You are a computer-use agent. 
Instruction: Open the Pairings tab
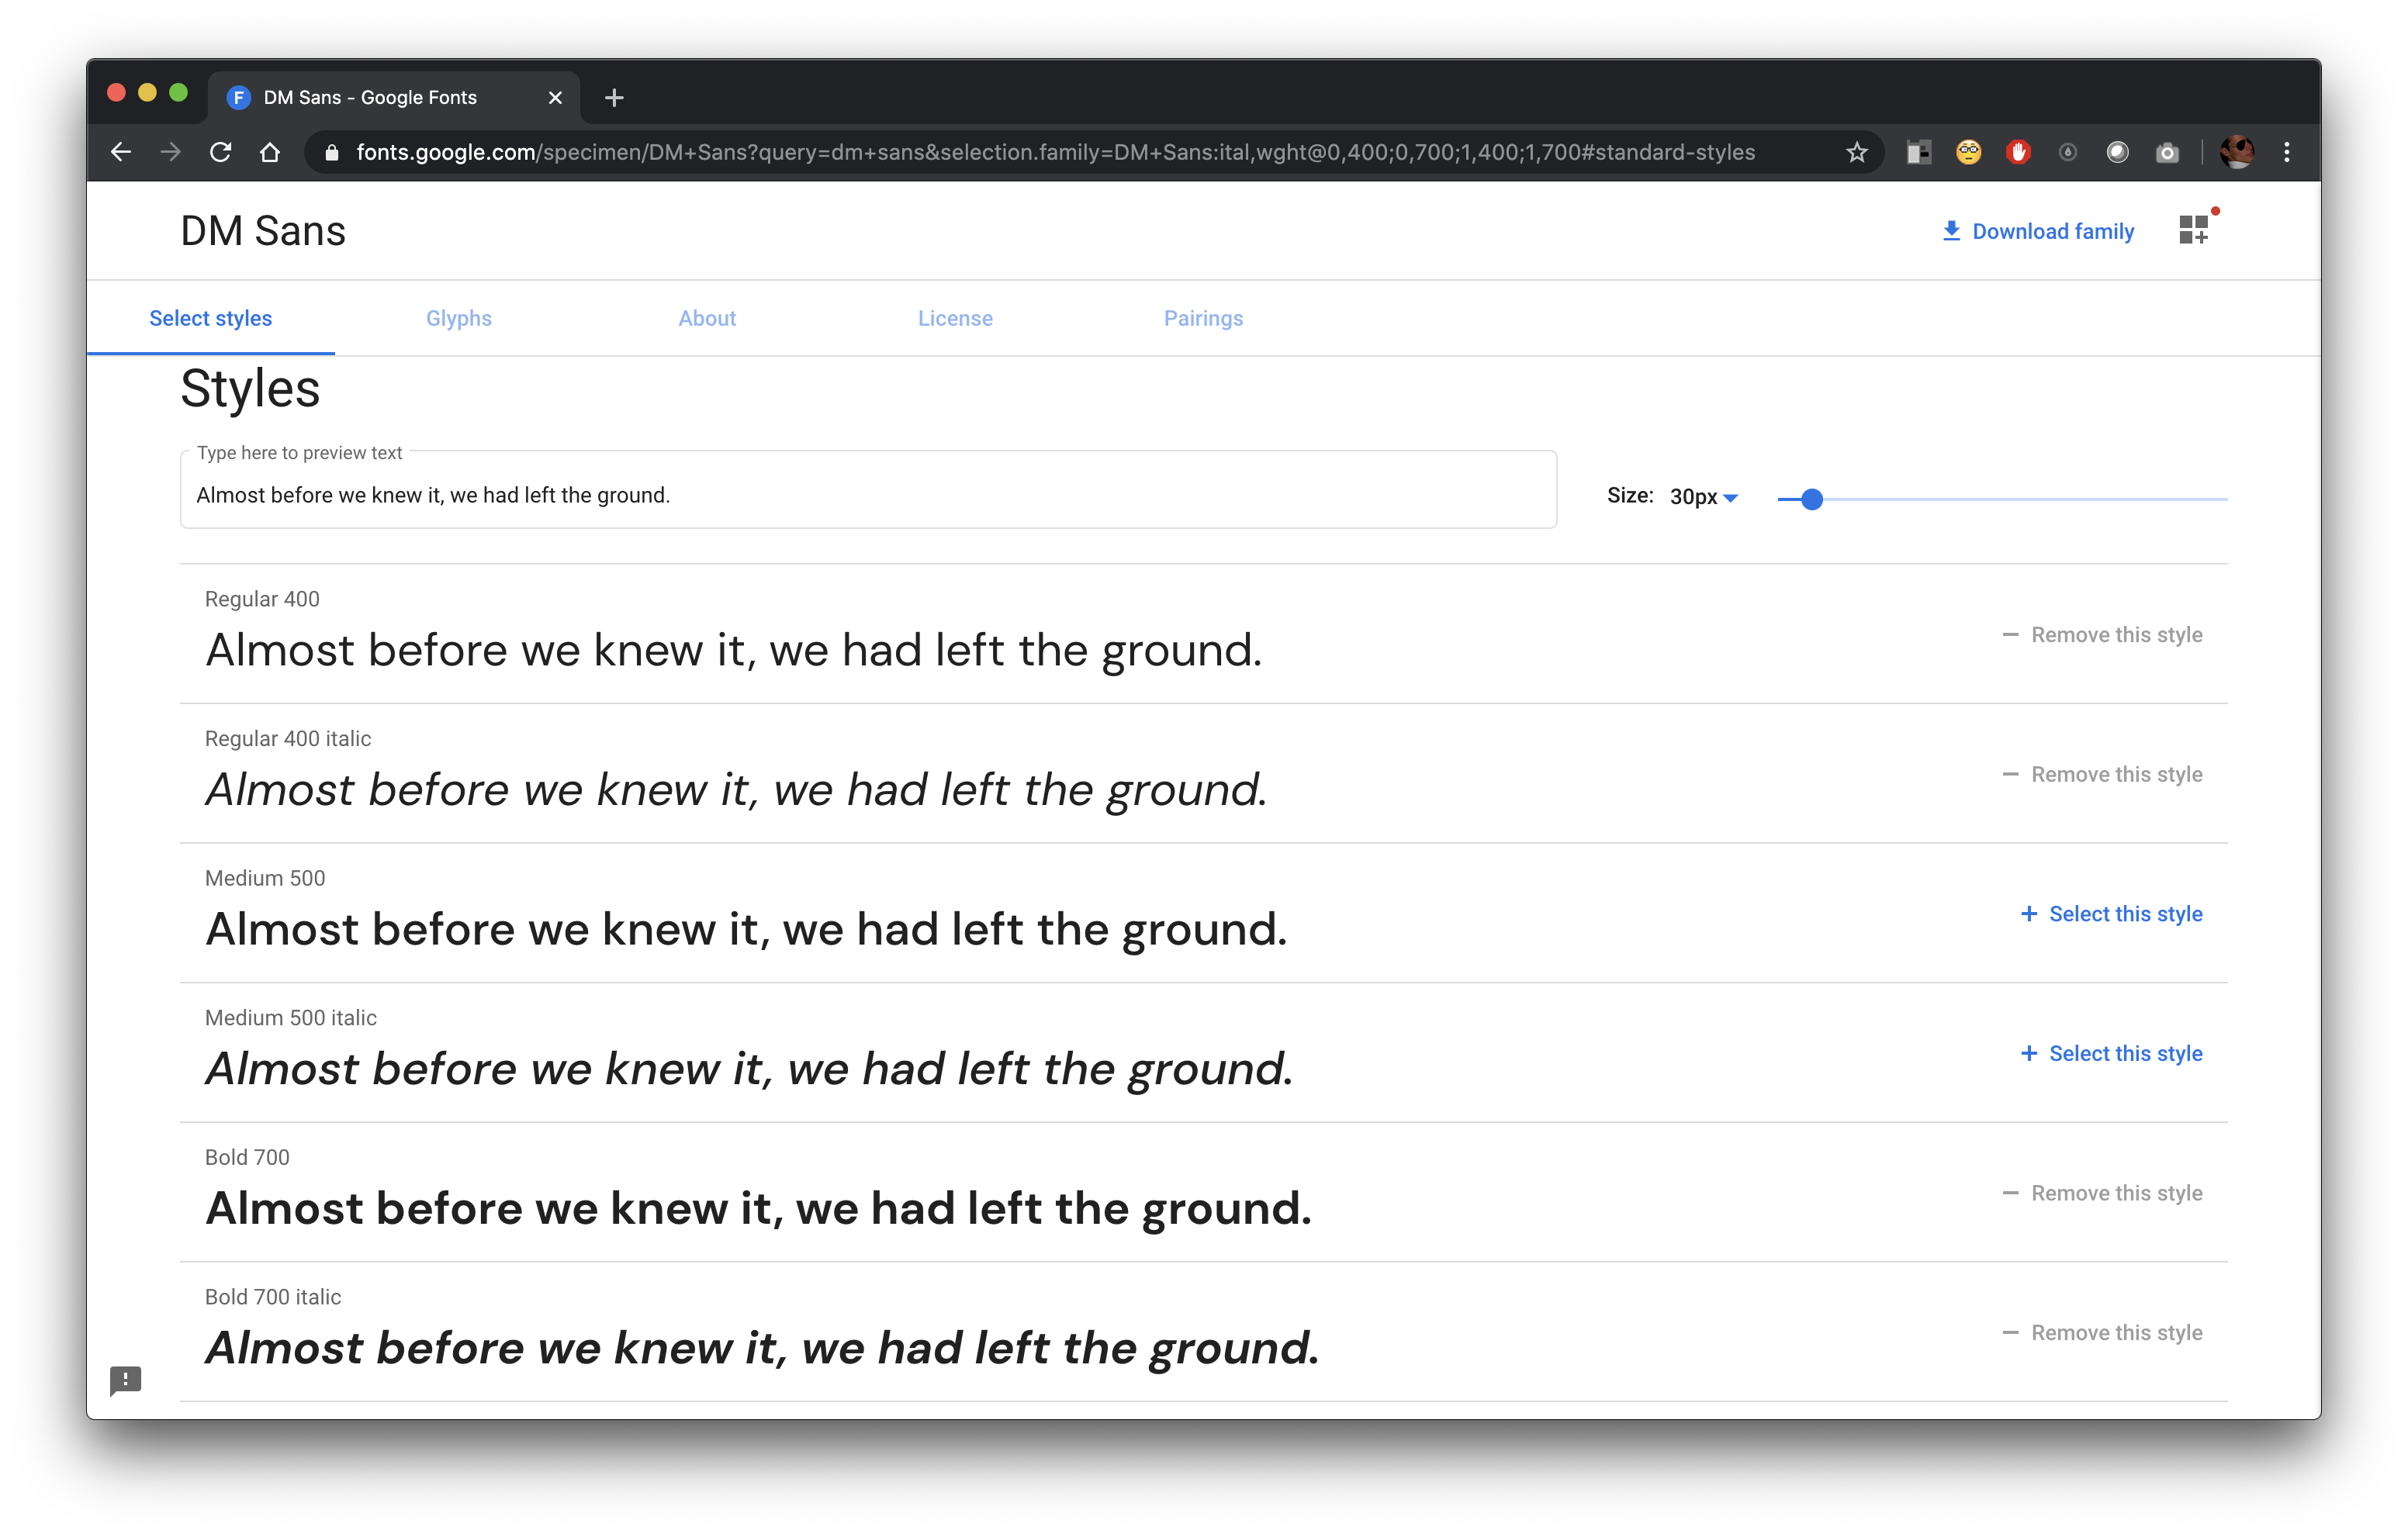(x=1202, y=318)
